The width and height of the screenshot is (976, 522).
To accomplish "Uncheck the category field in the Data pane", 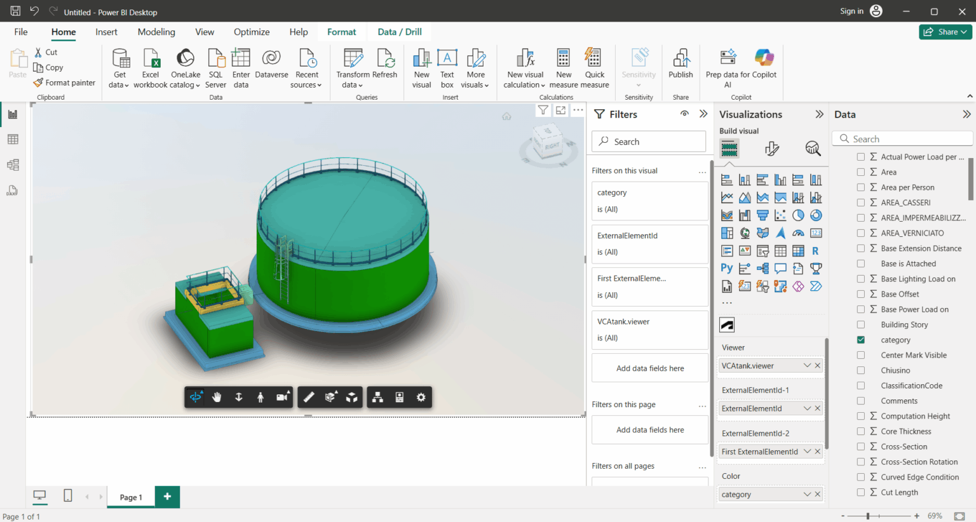I will (x=861, y=340).
